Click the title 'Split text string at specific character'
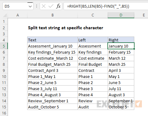The height and width of the screenshot is (116, 148). click(66, 28)
